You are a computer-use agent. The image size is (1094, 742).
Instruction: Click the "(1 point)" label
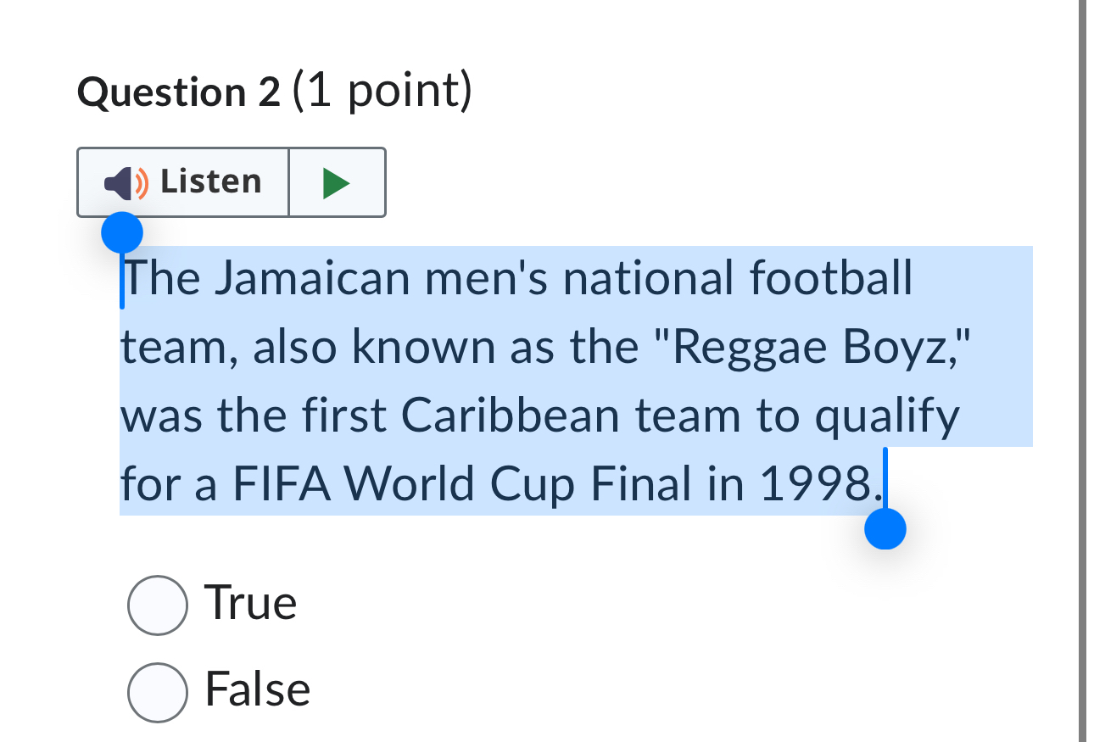coord(379,92)
